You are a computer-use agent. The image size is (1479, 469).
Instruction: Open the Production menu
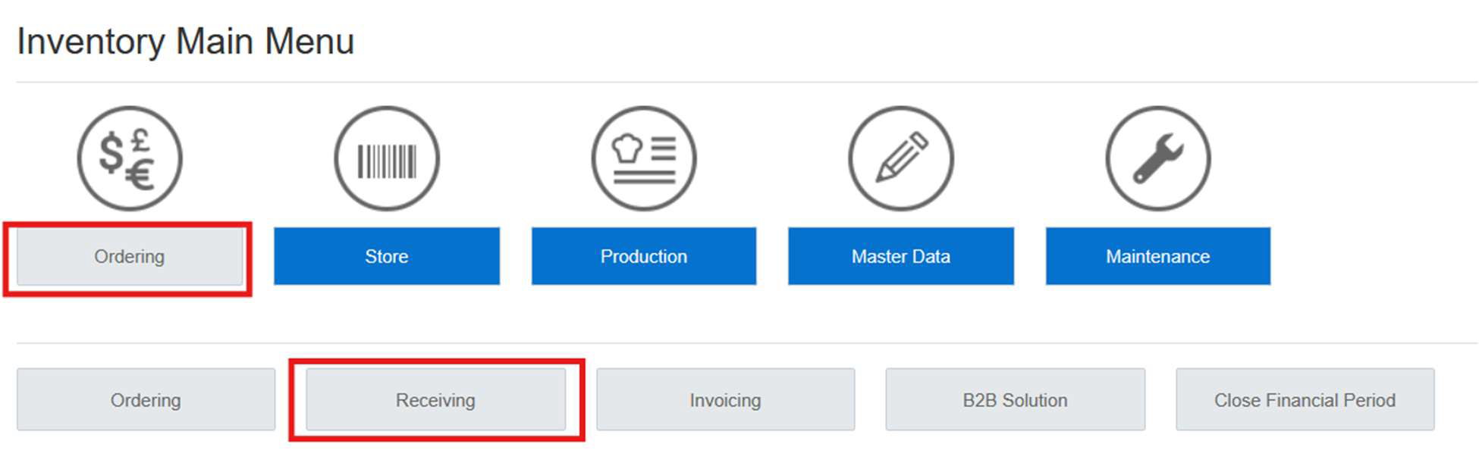click(644, 257)
